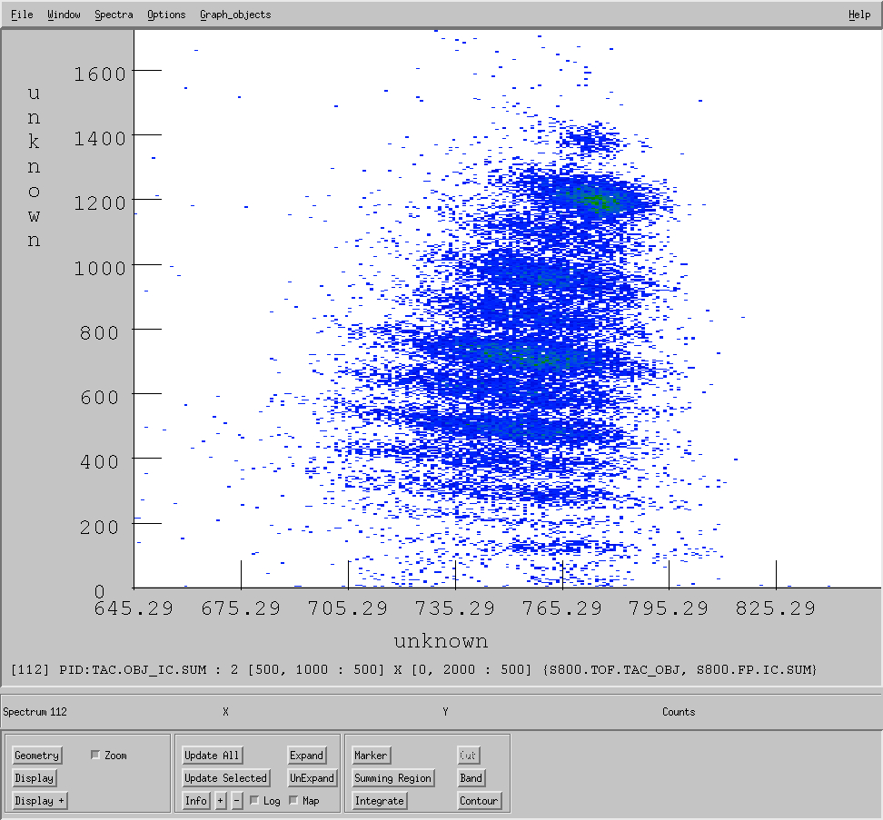Toggle the Map checkbox
Viewport: 883px width, 820px height.
(293, 801)
